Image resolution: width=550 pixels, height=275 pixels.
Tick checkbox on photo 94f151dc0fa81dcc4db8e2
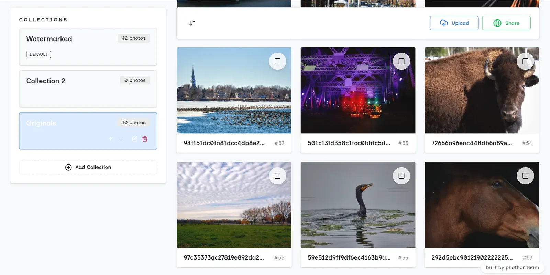click(277, 61)
